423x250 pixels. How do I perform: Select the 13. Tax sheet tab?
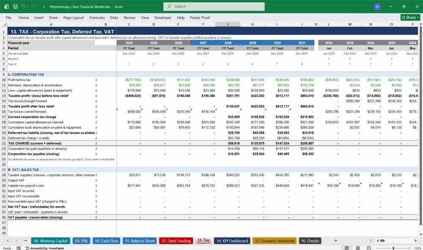[203, 240]
